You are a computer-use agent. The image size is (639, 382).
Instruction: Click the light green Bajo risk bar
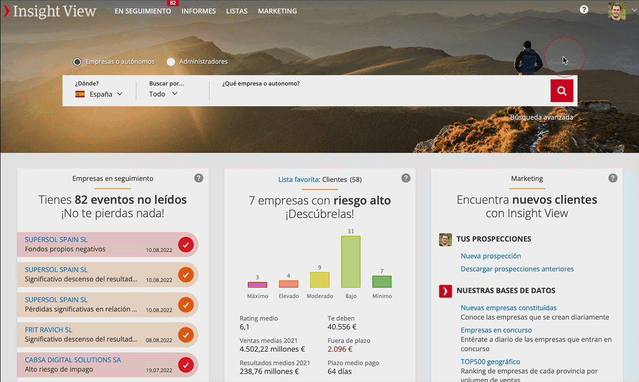click(x=351, y=262)
